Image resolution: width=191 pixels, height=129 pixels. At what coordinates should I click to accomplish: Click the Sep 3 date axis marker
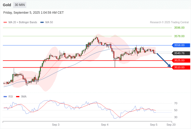(x=56, y=125)
